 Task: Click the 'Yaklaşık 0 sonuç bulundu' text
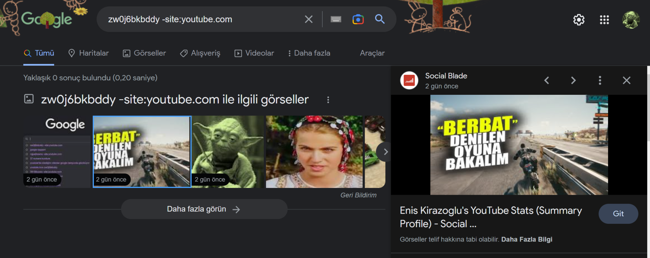tap(90, 78)
